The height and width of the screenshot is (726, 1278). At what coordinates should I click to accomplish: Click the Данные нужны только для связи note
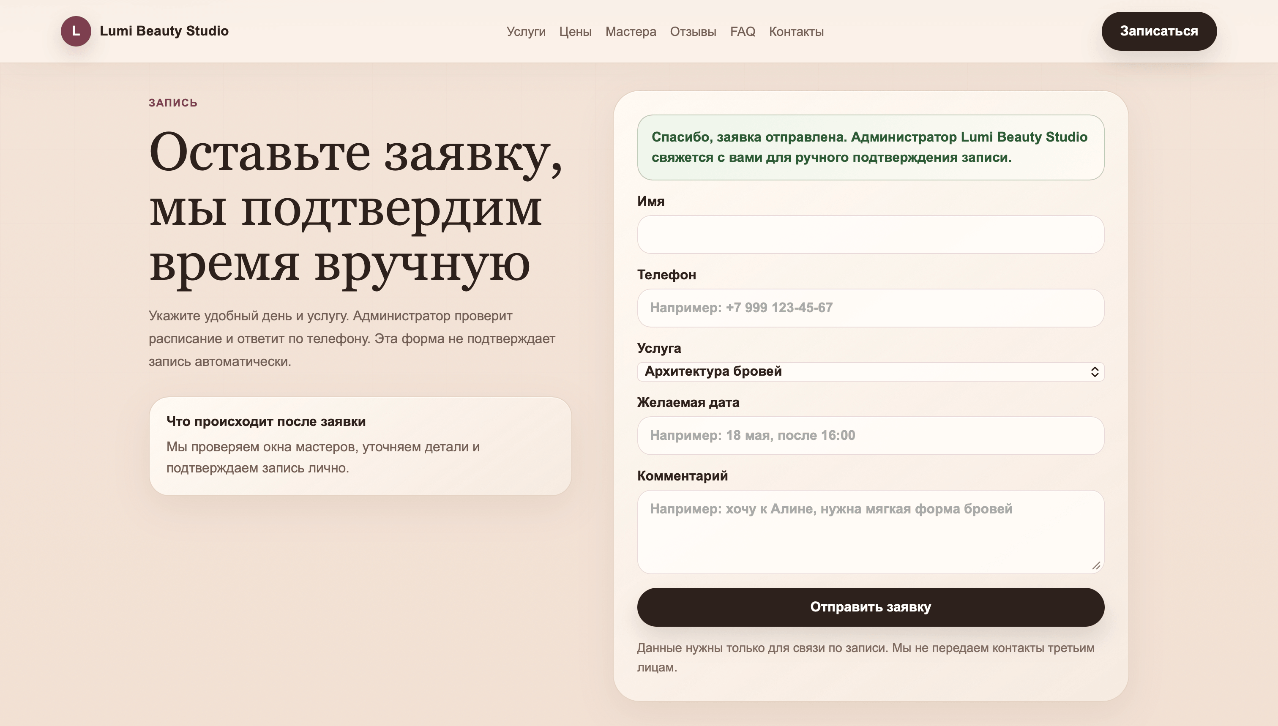[866, 657]
